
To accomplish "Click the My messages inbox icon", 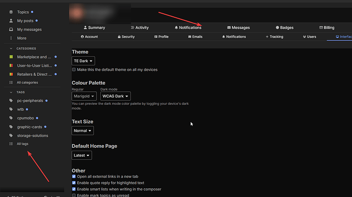I will point(11,30).
